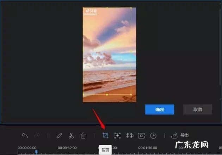Click the crop box bottom-right corner handle
This screenshot has height=155, width=222.
[x=131, y=94]
